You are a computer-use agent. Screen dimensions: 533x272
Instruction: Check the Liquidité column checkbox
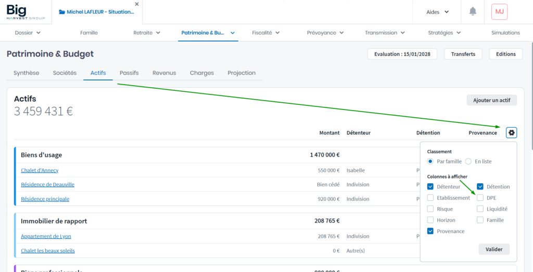coord(480,209)
